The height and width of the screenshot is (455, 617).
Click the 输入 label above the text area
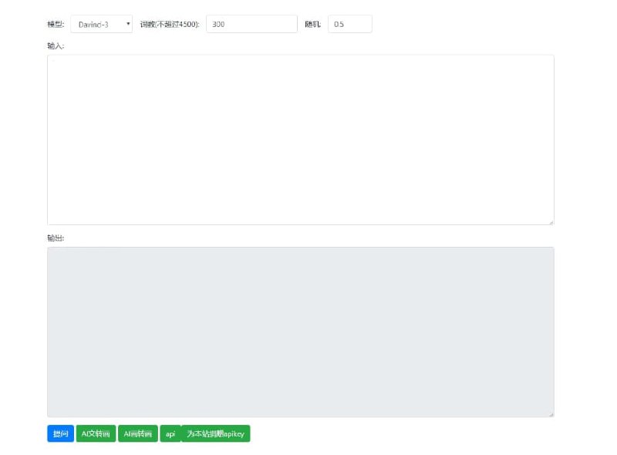55,45
